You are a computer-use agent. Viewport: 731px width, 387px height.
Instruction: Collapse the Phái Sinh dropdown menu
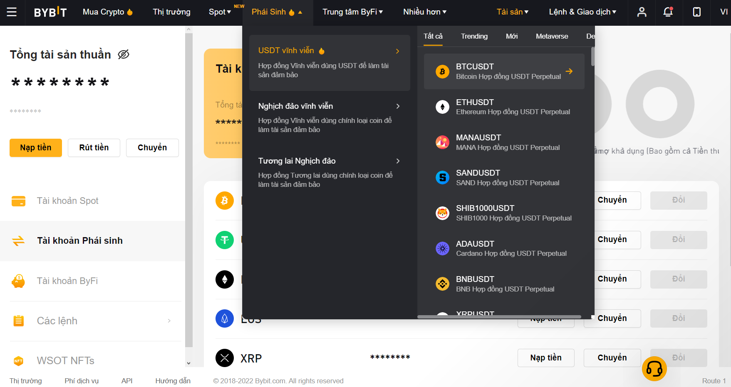point(277,12)
